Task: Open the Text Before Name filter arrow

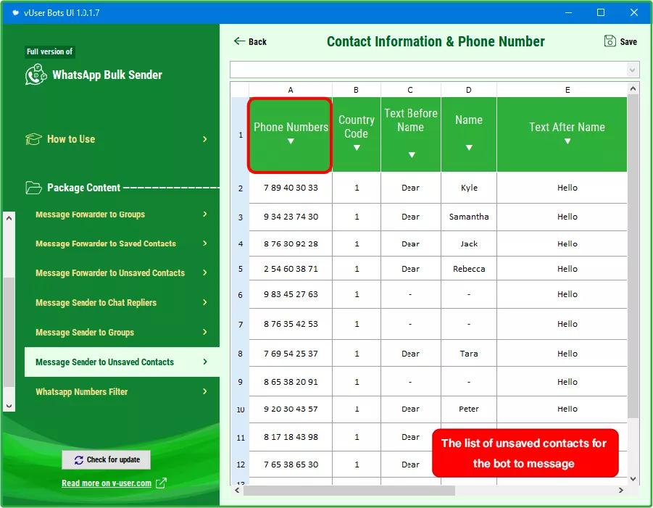Action: click(412, 155)
